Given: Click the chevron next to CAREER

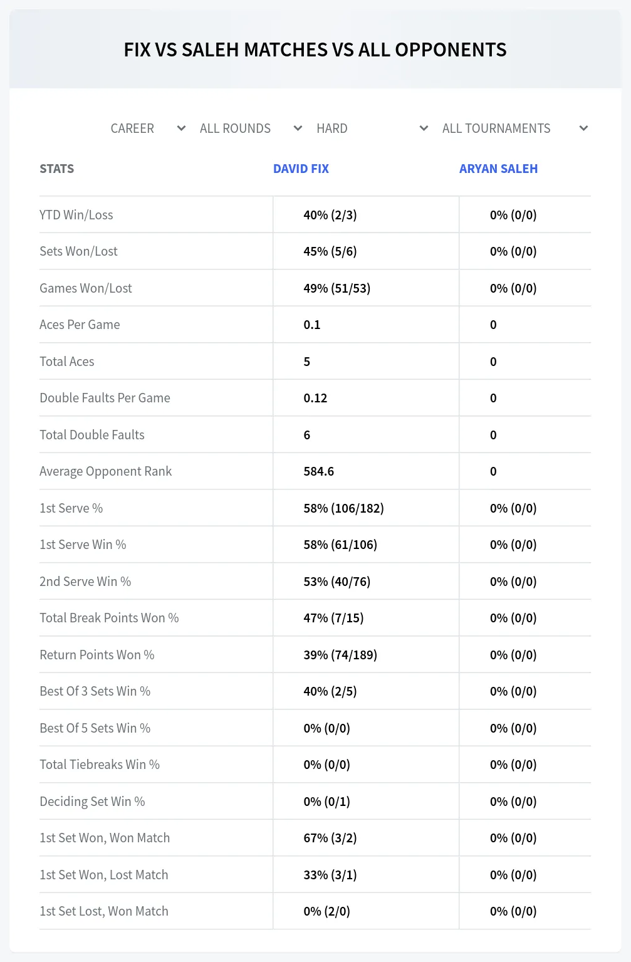Looking at the screenshot, I should pos(181,128).
